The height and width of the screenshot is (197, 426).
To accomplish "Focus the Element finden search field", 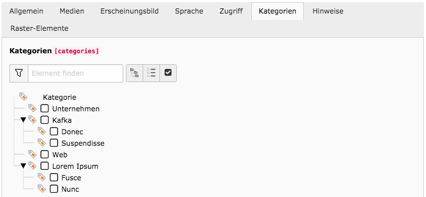I will tap(76, 73).
